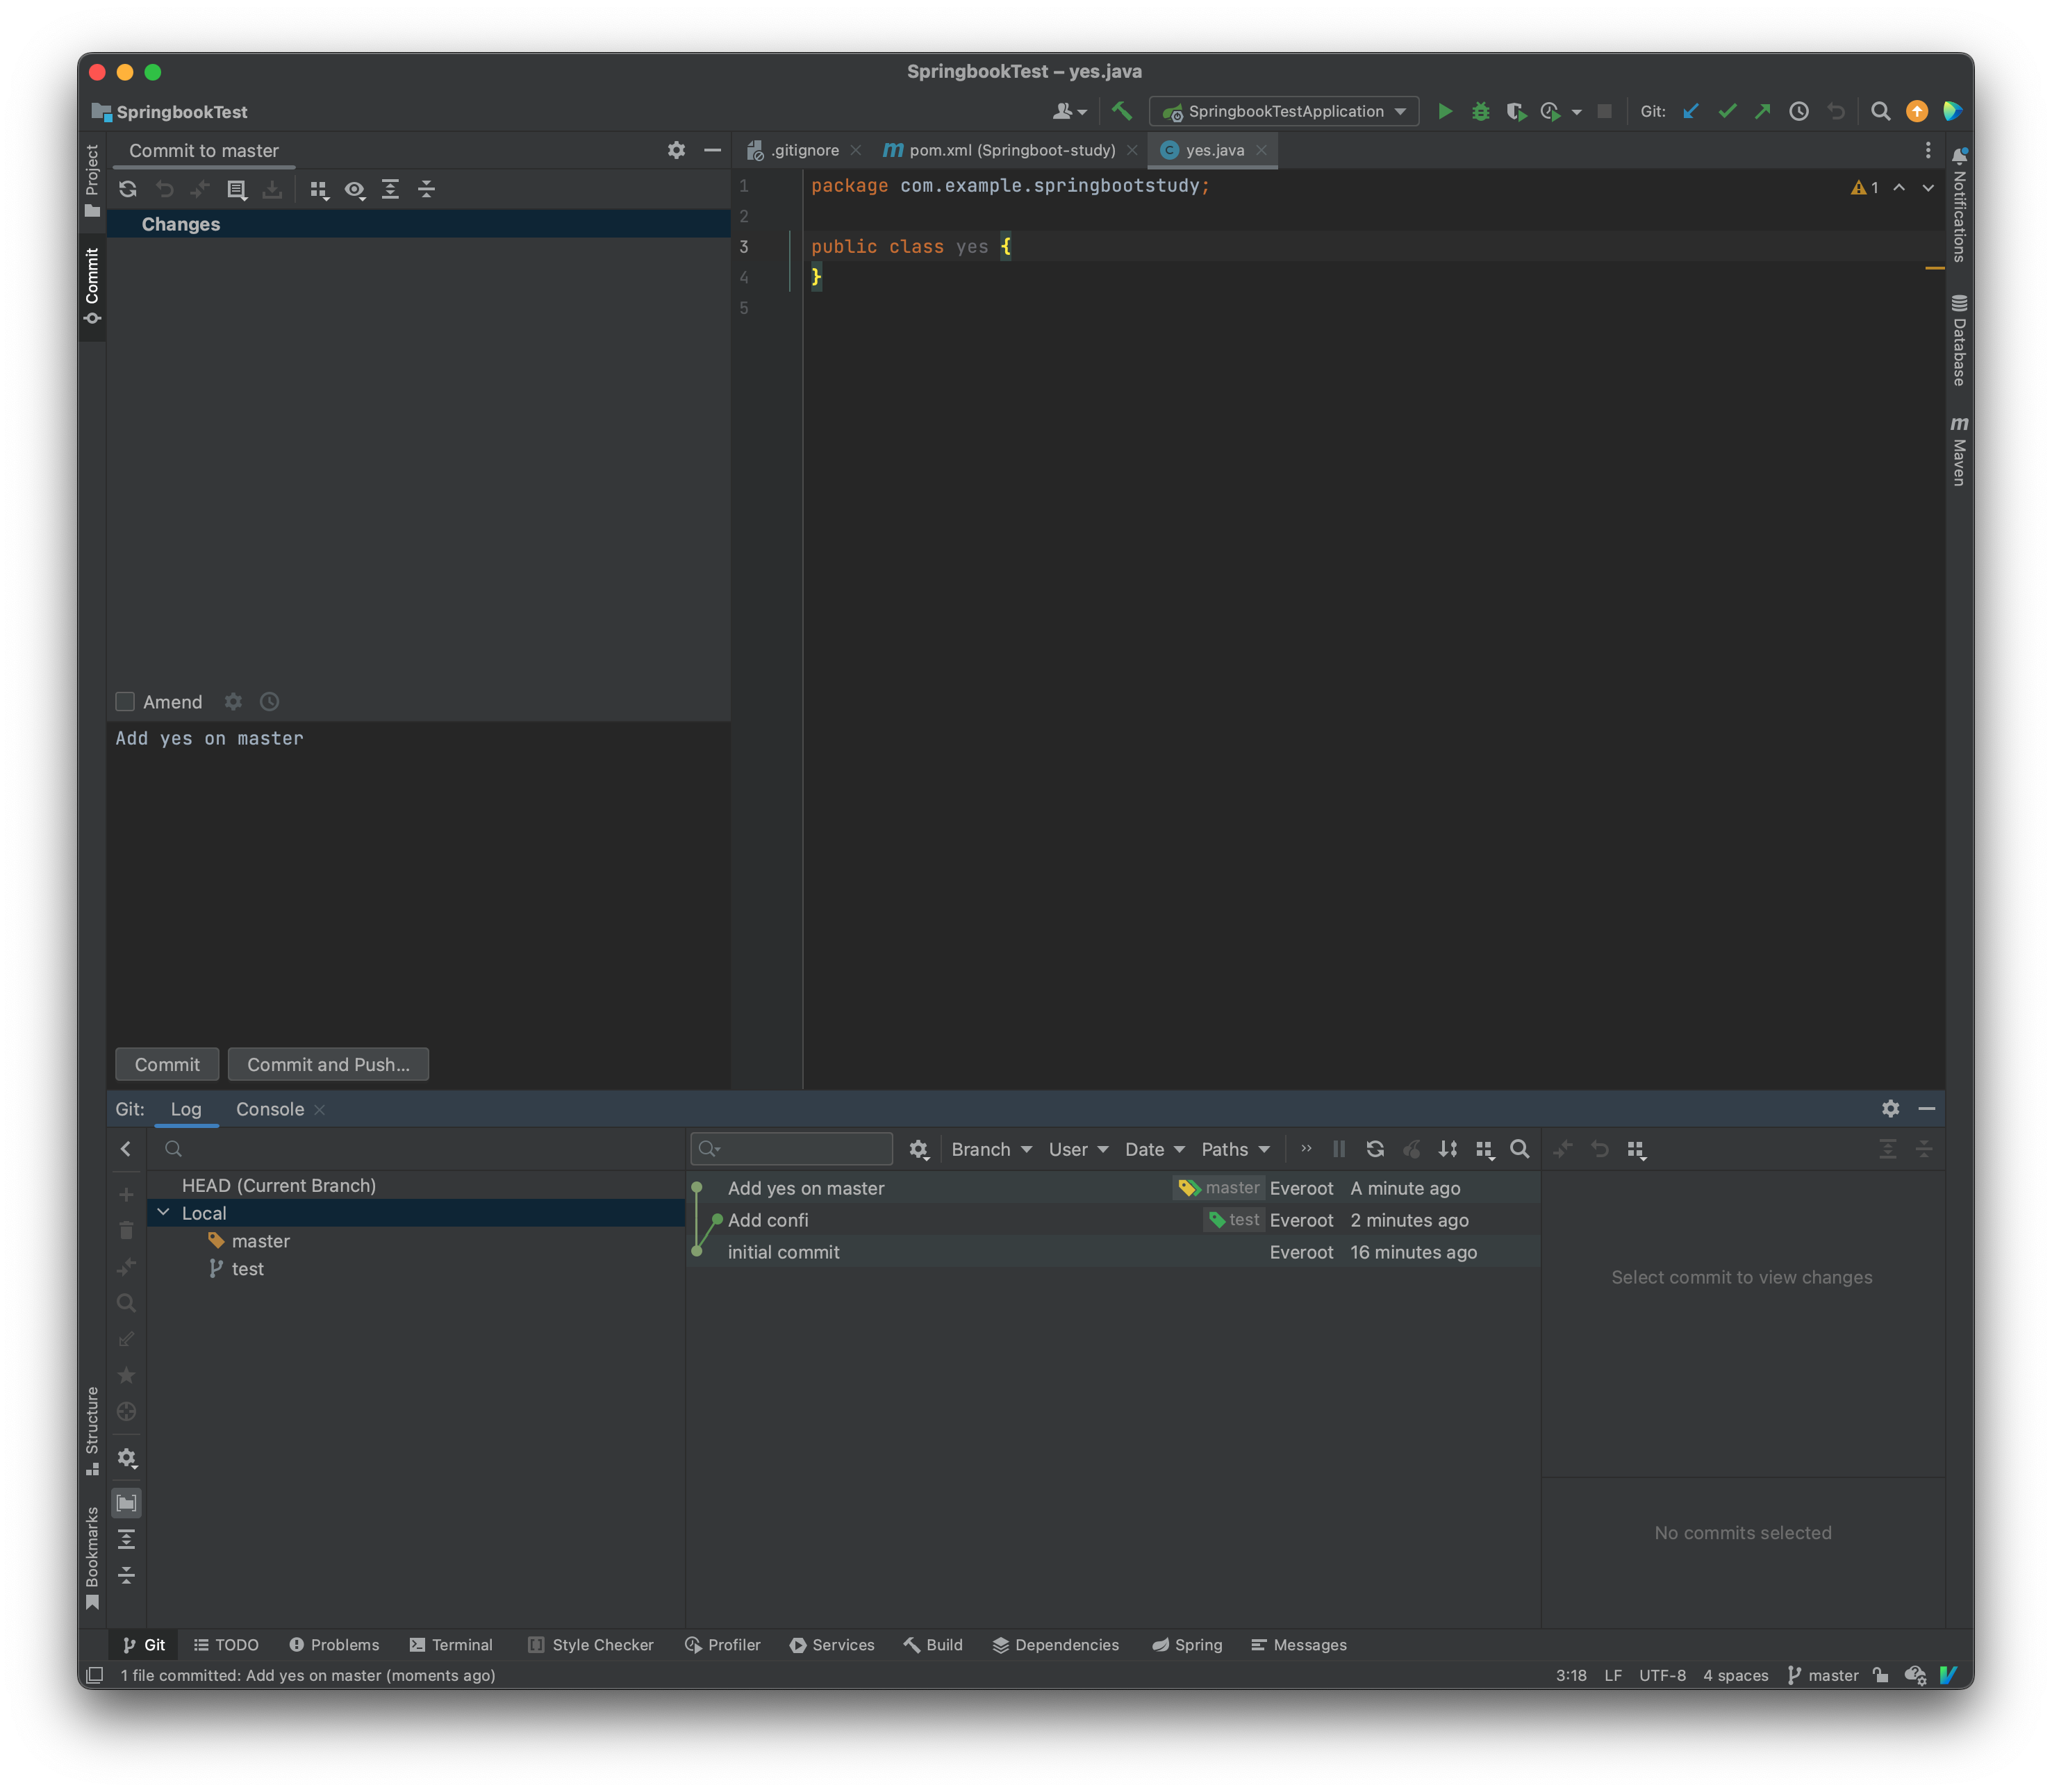Viewport: 2052px width, 1792px height.
Task: Select the test branch in tree
Action: click(x=248, y=1268)
